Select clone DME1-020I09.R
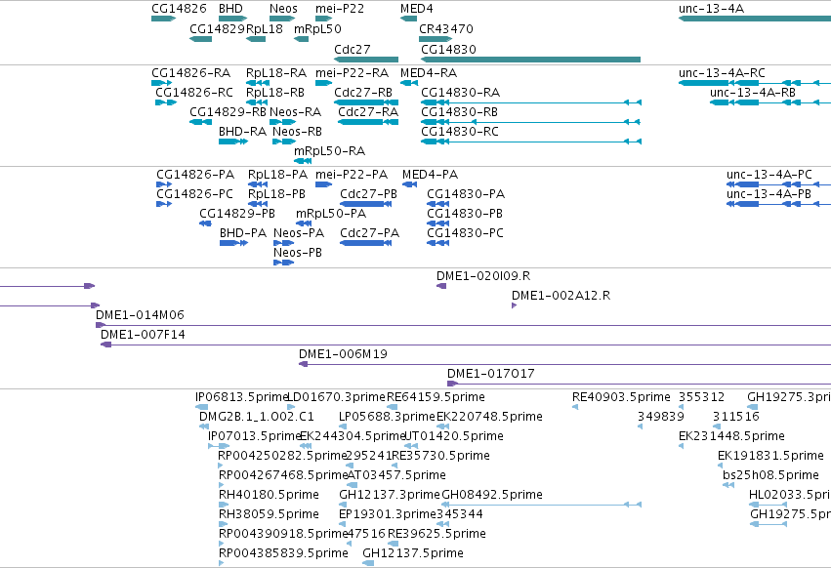This screenshot has height=568, width=831. point(441,286)
